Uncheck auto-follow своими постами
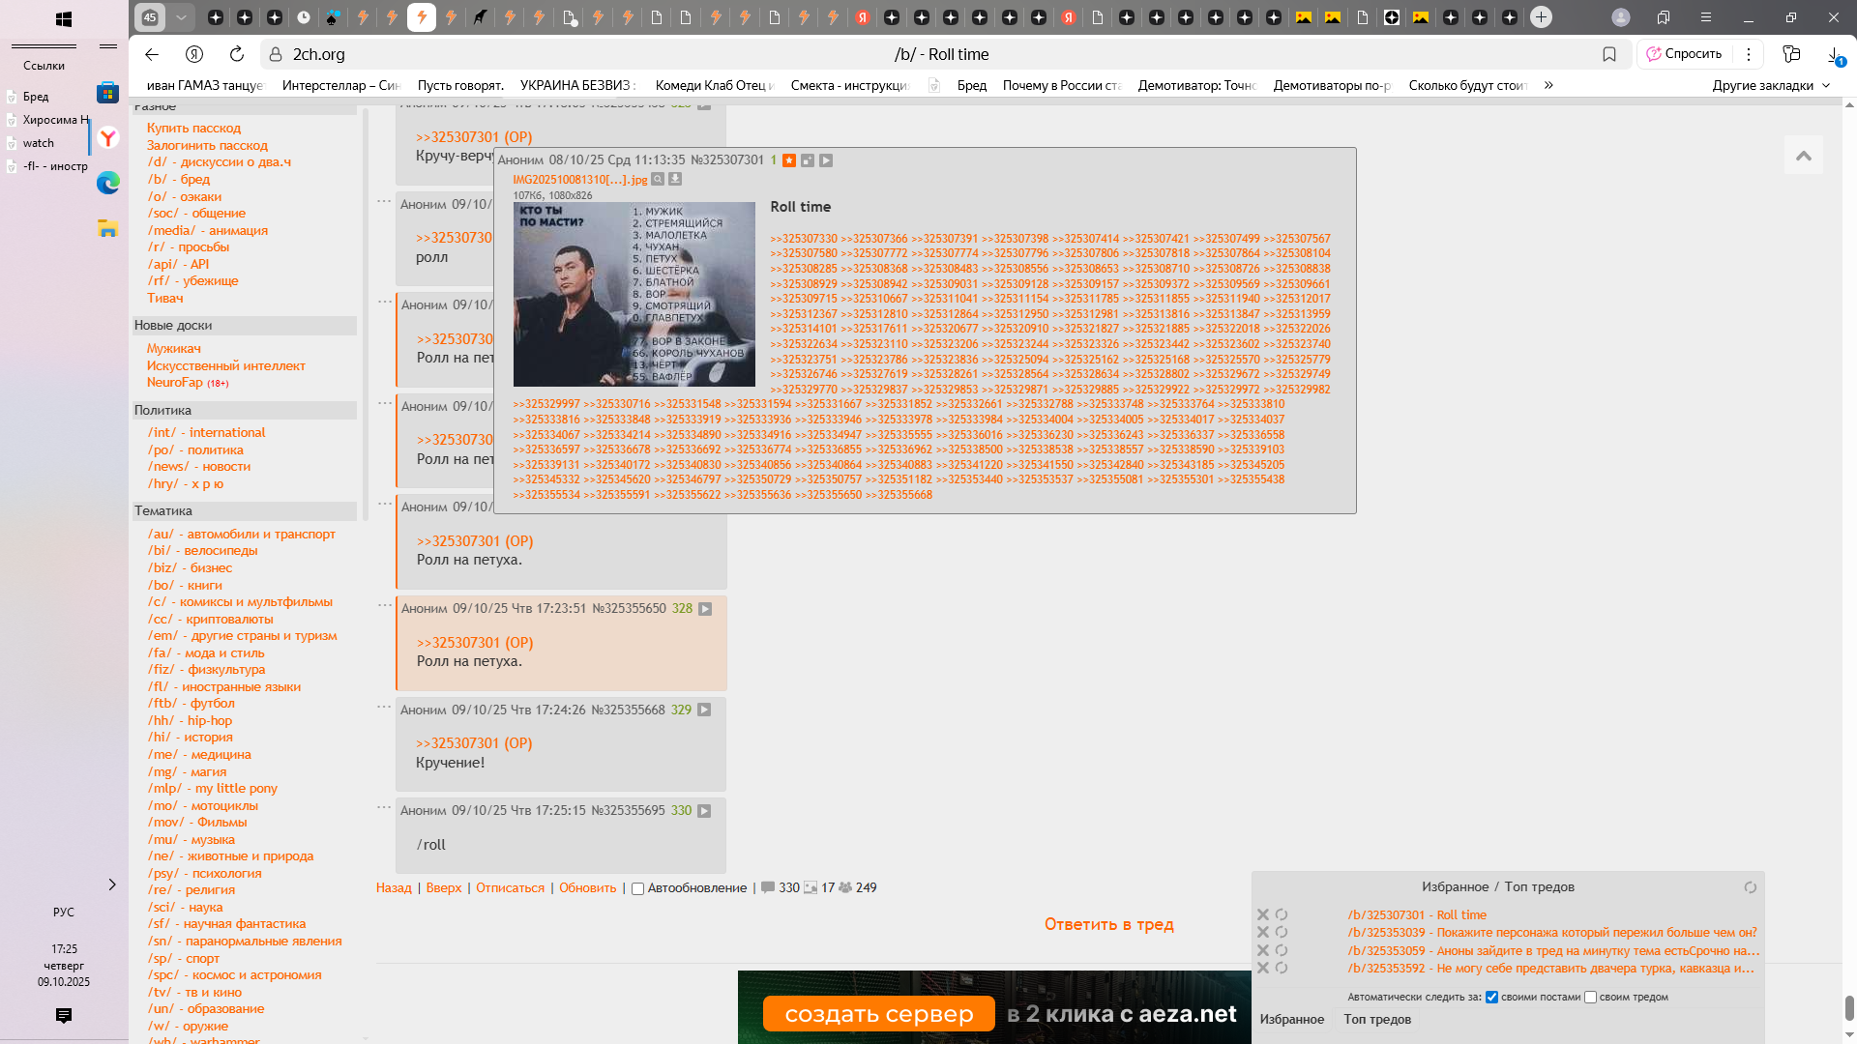1857x1044 pixels. pos(1491,998)
